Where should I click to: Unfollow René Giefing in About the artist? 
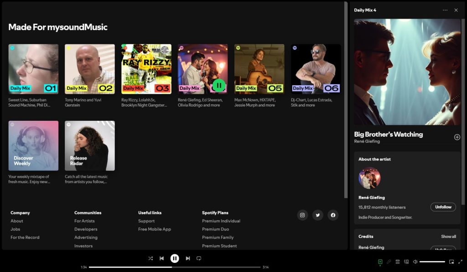tap(443, 207)
